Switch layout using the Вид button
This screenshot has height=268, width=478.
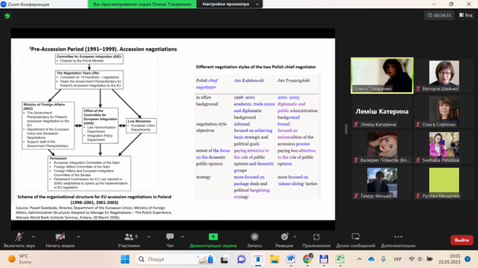tap(466, 16)
